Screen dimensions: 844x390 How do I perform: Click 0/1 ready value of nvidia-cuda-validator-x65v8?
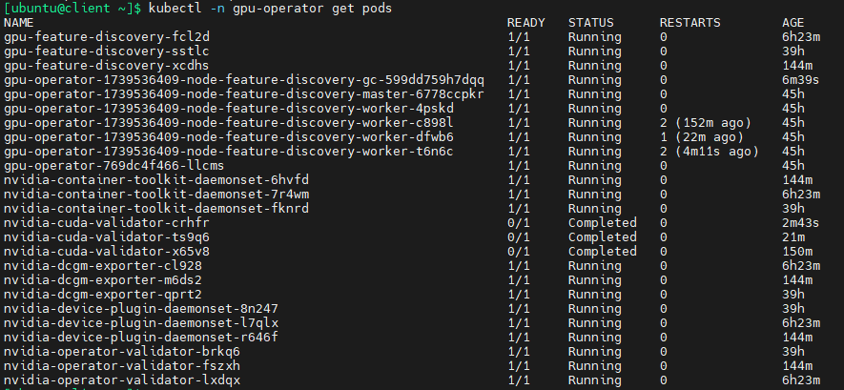(x=519, y=252)
